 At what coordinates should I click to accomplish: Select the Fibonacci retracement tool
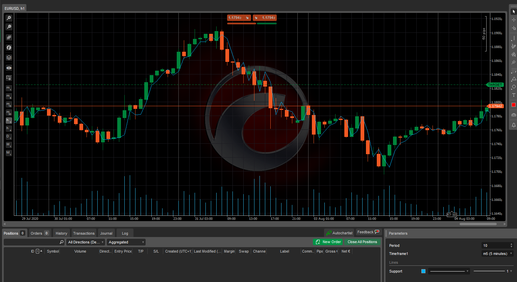coord(514,71)
